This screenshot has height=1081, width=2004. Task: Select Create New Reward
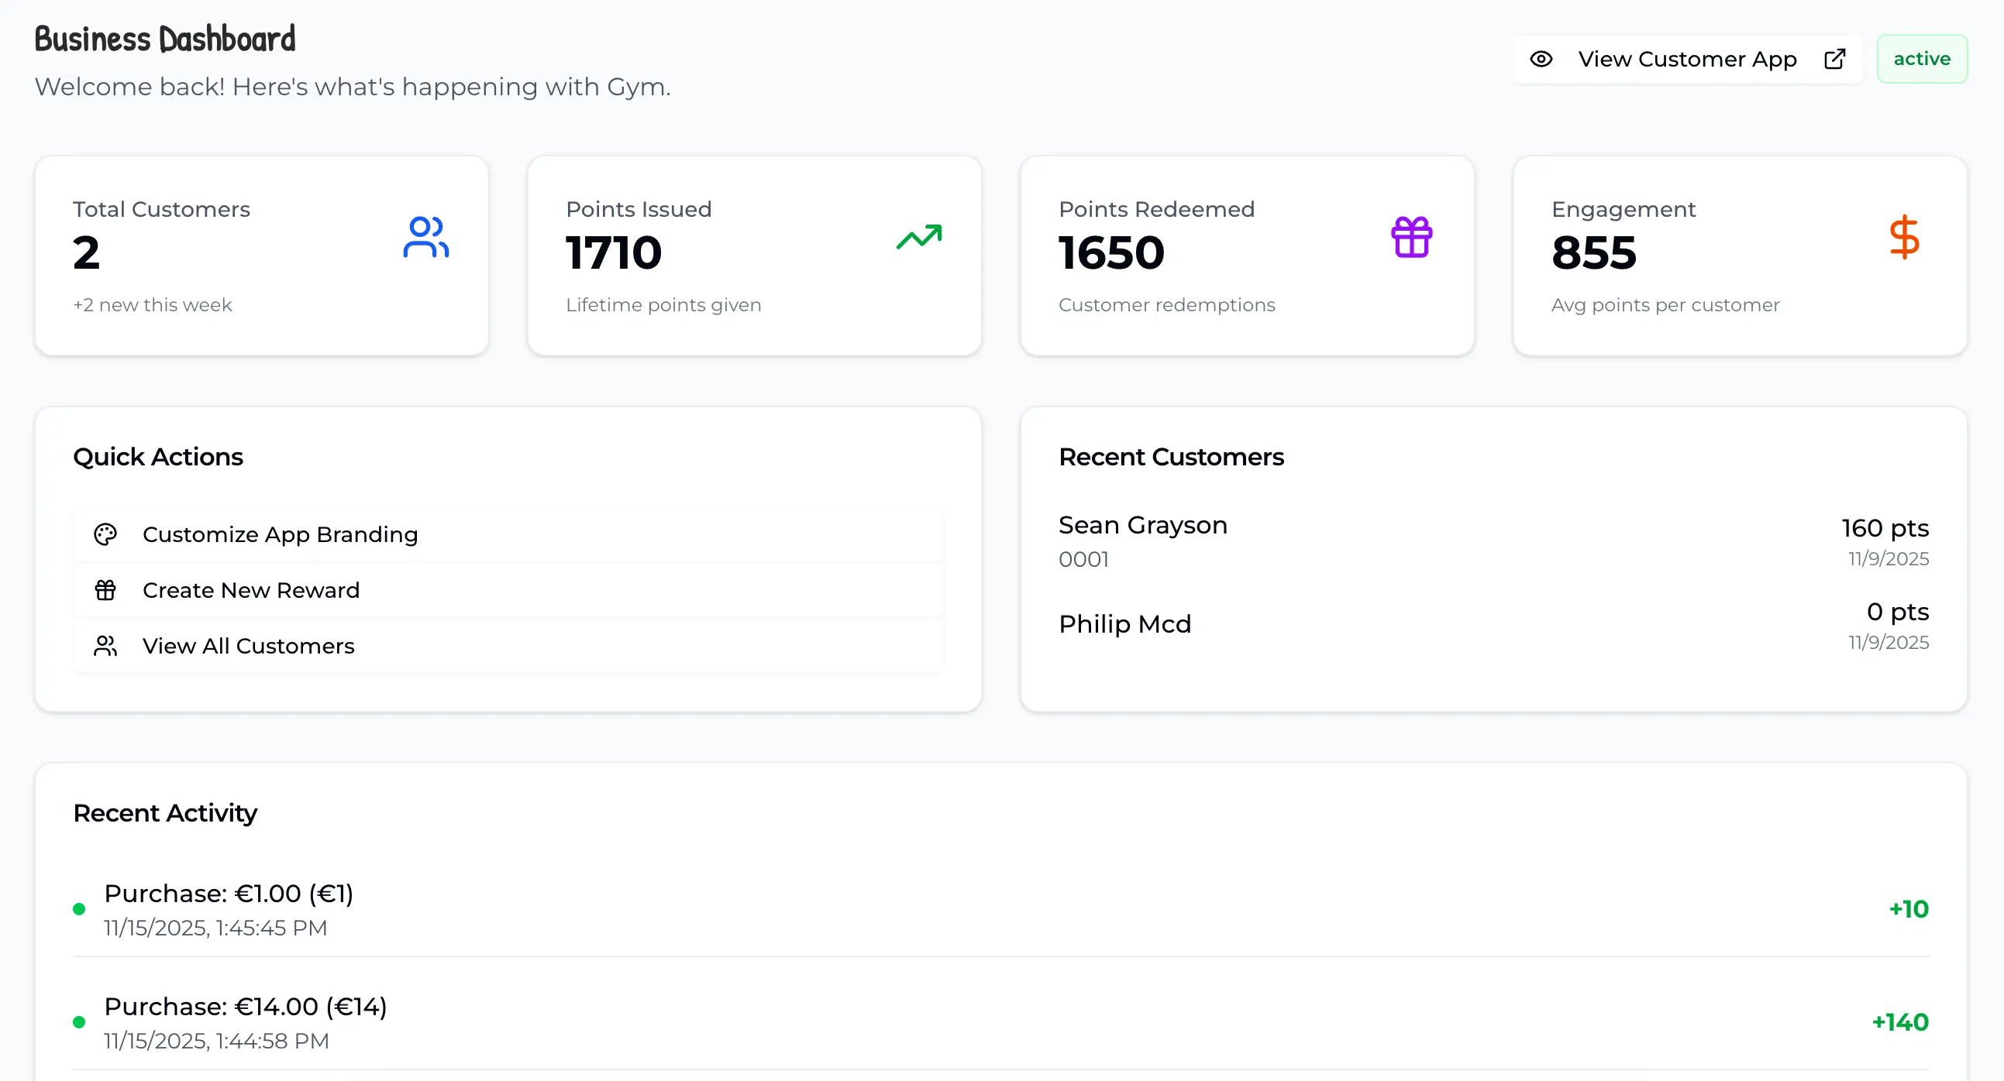508,591
